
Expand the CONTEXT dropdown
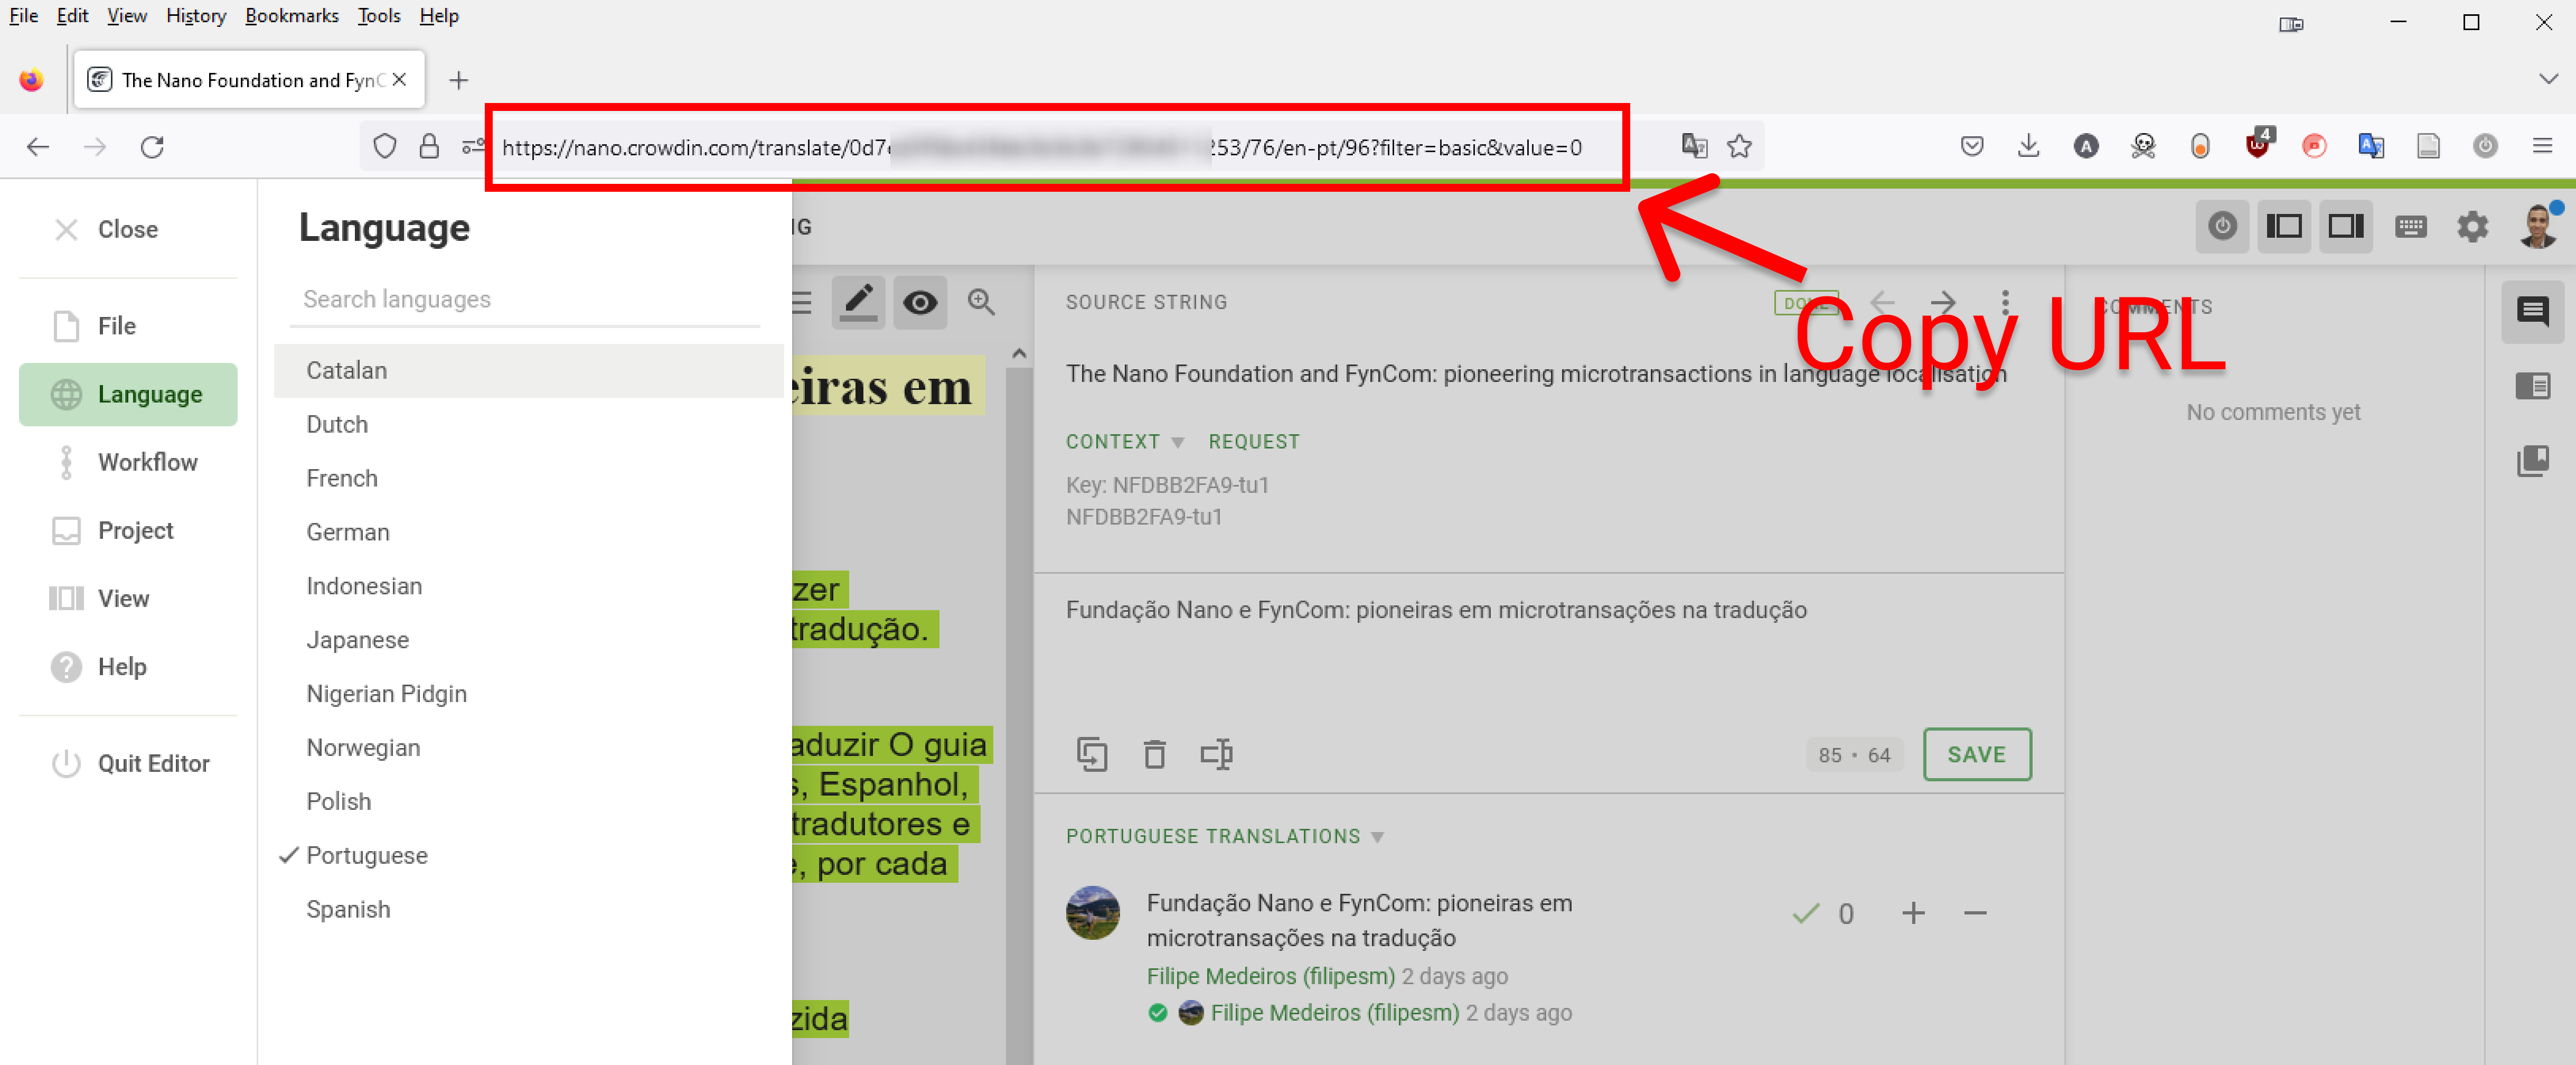[x=1124, y=442]
